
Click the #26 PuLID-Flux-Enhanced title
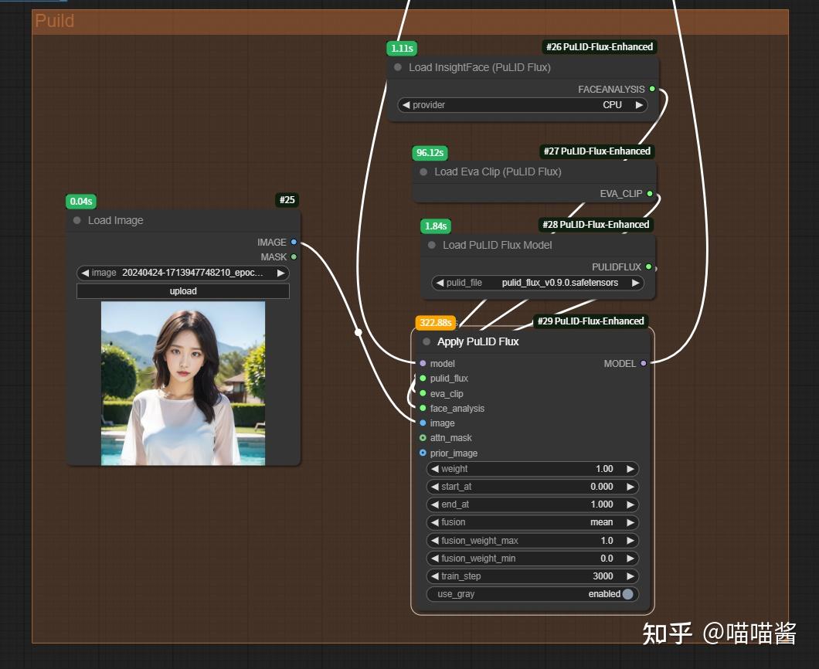600,46
